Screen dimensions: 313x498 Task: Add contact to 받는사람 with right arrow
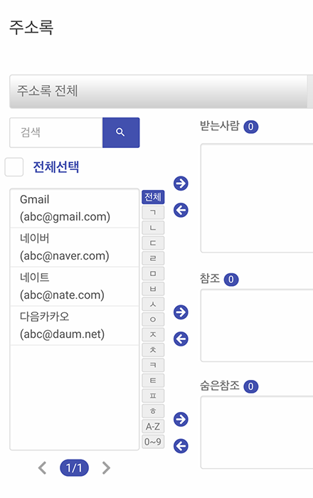coord(181,184)
